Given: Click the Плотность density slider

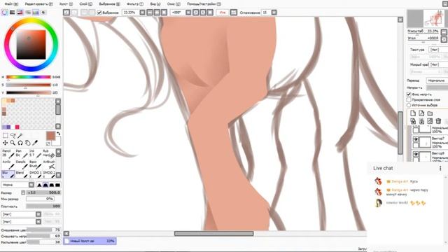Looking at the screenshot, I should (43, 206).
